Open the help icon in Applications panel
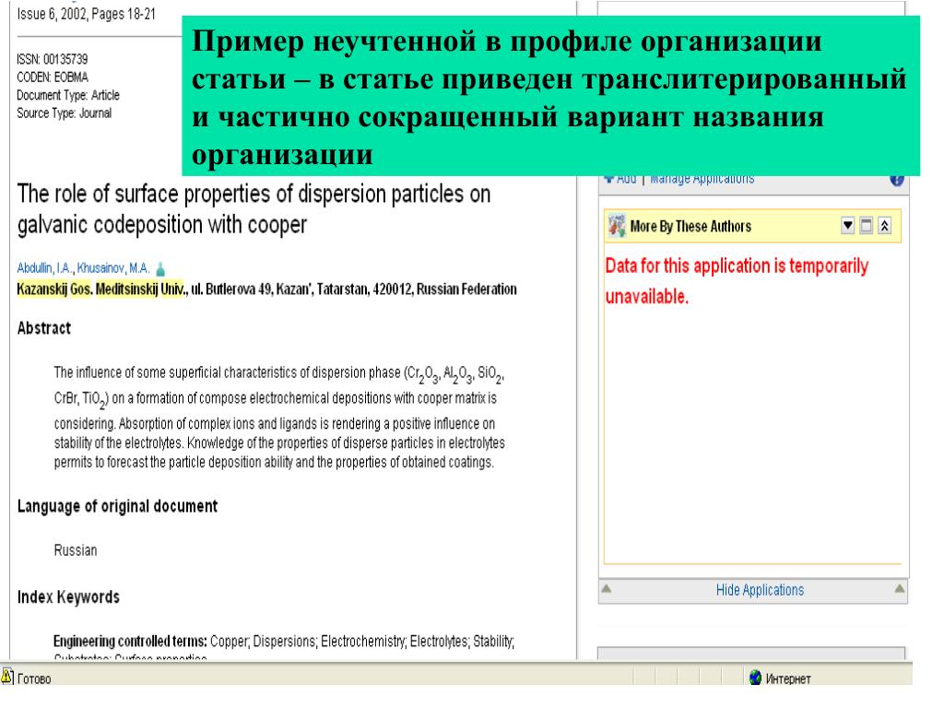This screenshot has height=708, width=944. pyautogui.click(x=898, y=179)
